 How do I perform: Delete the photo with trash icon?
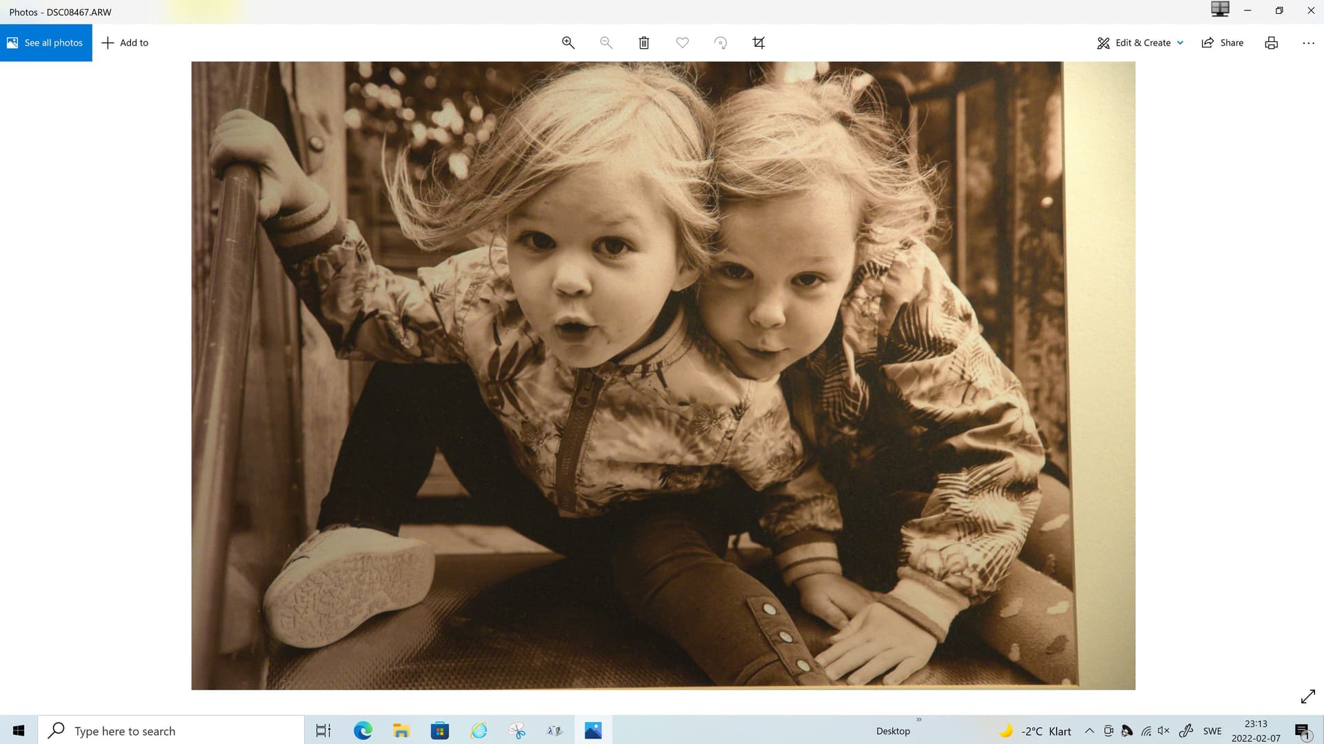pyautogui.click(x=644, y=43)
